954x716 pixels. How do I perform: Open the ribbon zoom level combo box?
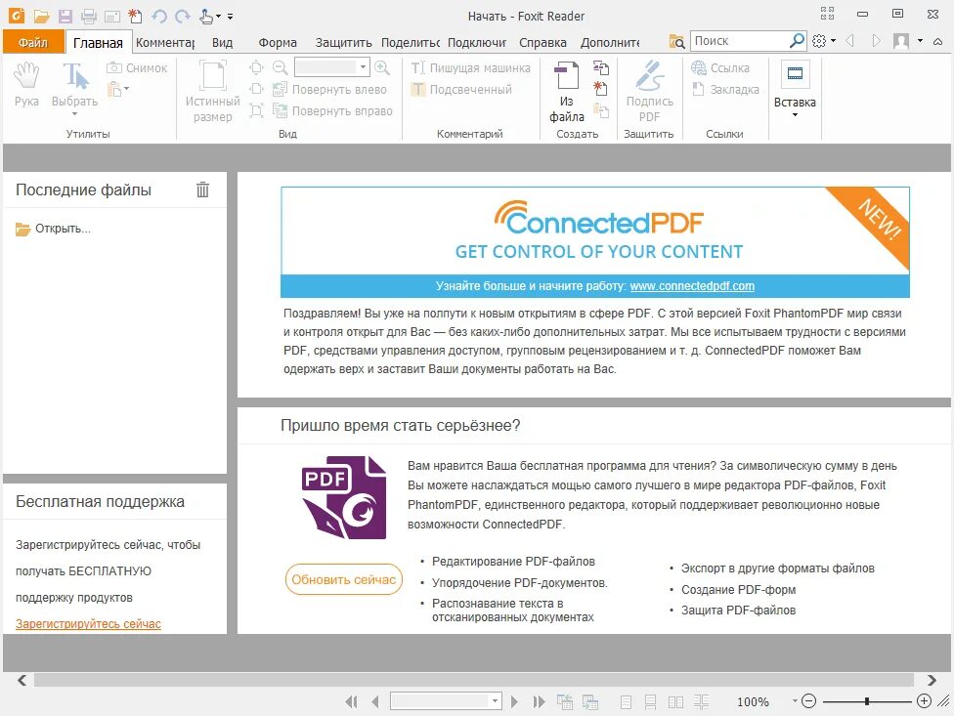click(332, 66)
